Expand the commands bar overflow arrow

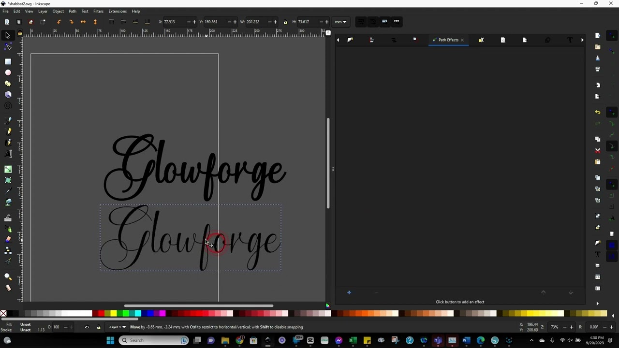[x=598, y=304]
